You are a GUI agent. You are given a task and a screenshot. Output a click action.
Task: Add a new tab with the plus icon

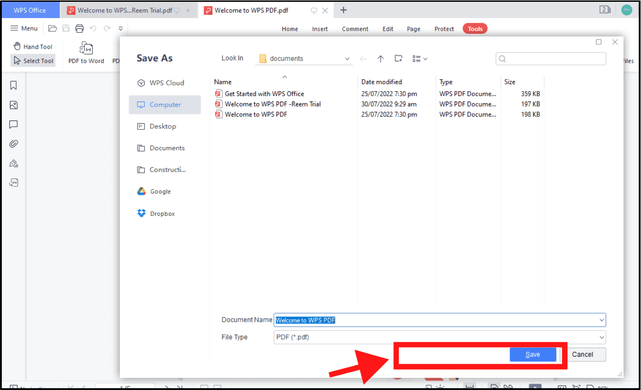(343, 10)
